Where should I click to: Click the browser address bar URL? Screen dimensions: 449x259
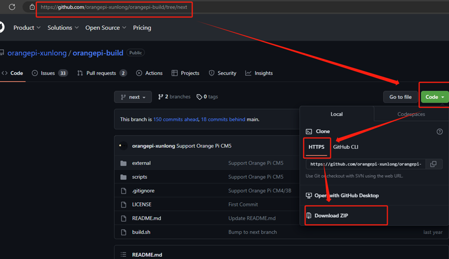[x=114, y=7]
